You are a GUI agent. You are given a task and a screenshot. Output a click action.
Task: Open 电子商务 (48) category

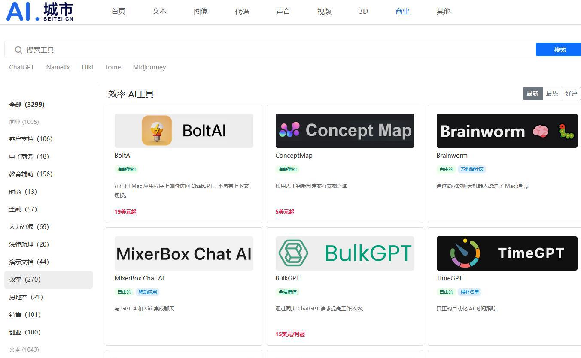[x=29, y=156]
